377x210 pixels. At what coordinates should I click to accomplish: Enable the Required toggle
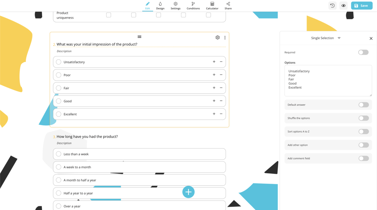coord(363,52)
